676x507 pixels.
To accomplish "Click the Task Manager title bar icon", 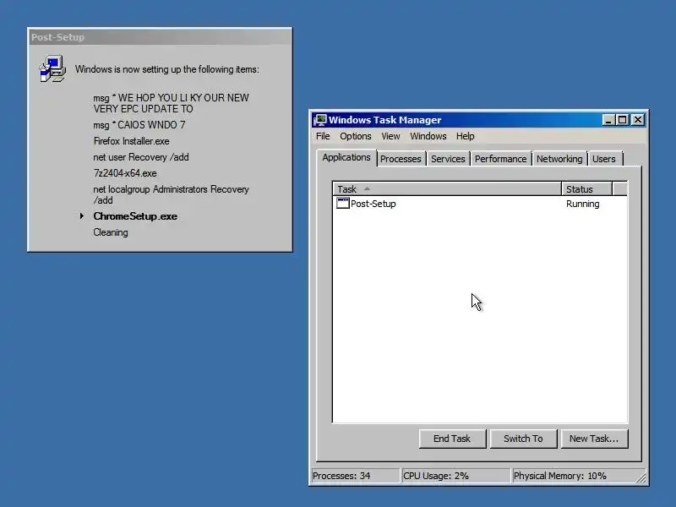I will [320, 120].
